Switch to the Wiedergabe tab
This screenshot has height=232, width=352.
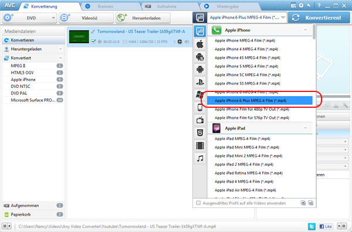click(228, 6)
